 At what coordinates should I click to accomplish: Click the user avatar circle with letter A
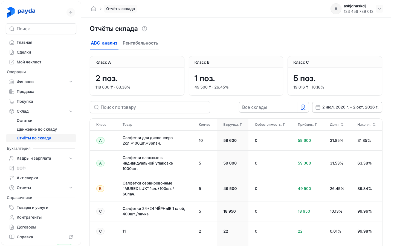coord(336,9)
